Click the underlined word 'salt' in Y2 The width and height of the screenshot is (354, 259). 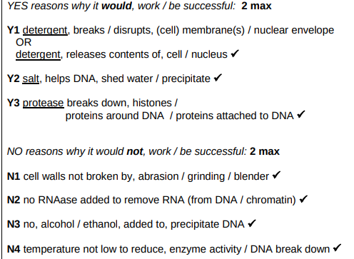coord(31,78)
